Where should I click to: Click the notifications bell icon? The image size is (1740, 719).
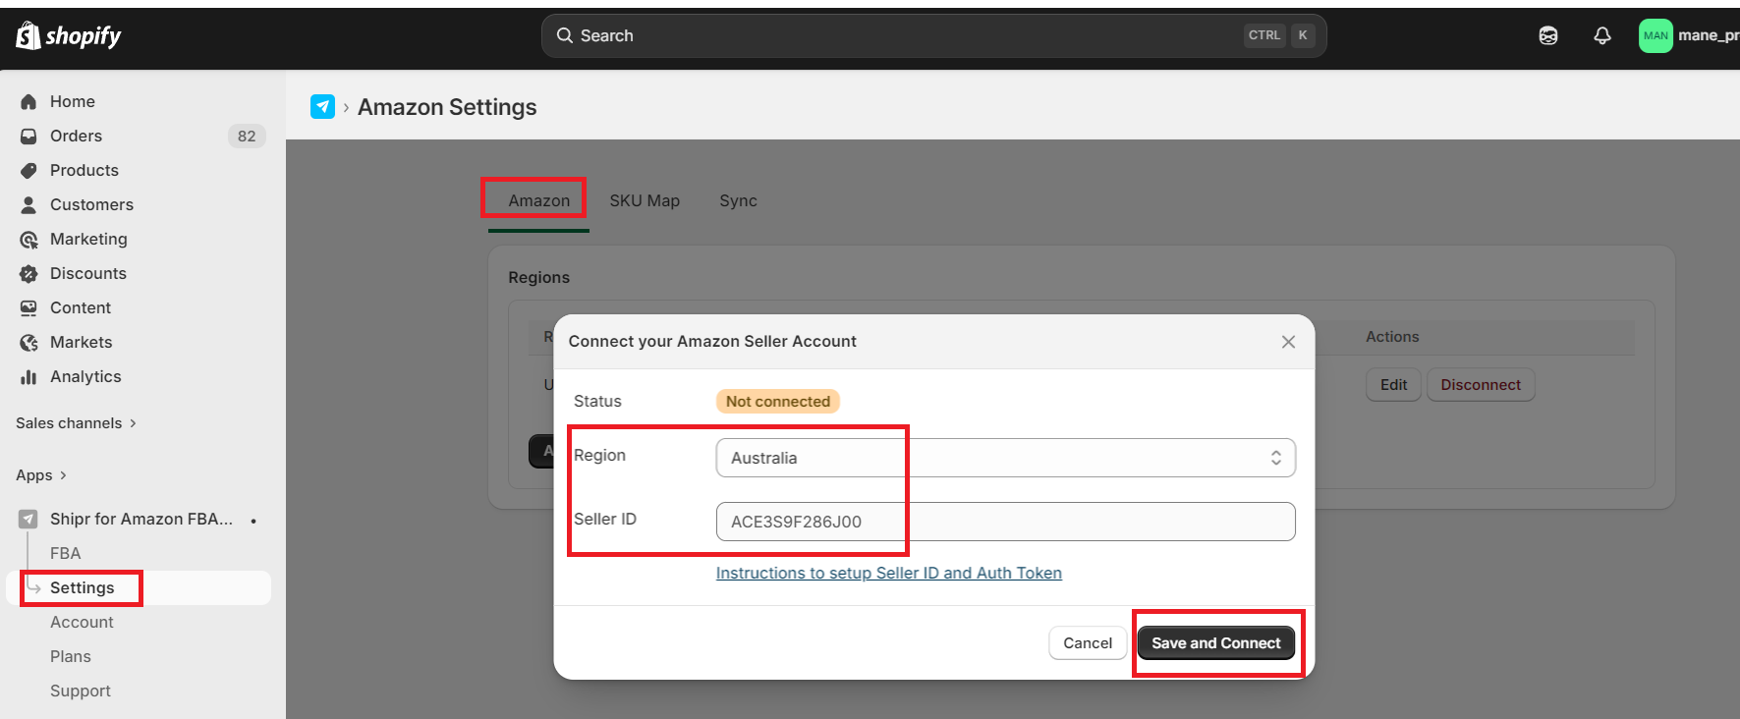[1601, 35]
